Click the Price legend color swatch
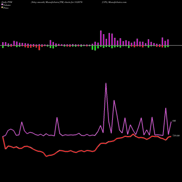 pyautogui.click(x=2, y=8)
